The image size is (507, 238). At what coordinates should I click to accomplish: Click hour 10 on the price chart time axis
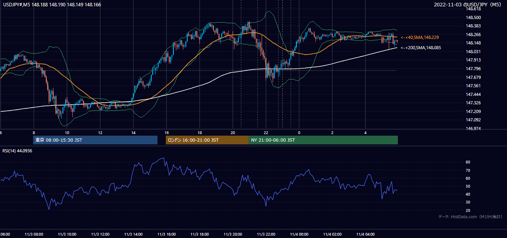67,133
